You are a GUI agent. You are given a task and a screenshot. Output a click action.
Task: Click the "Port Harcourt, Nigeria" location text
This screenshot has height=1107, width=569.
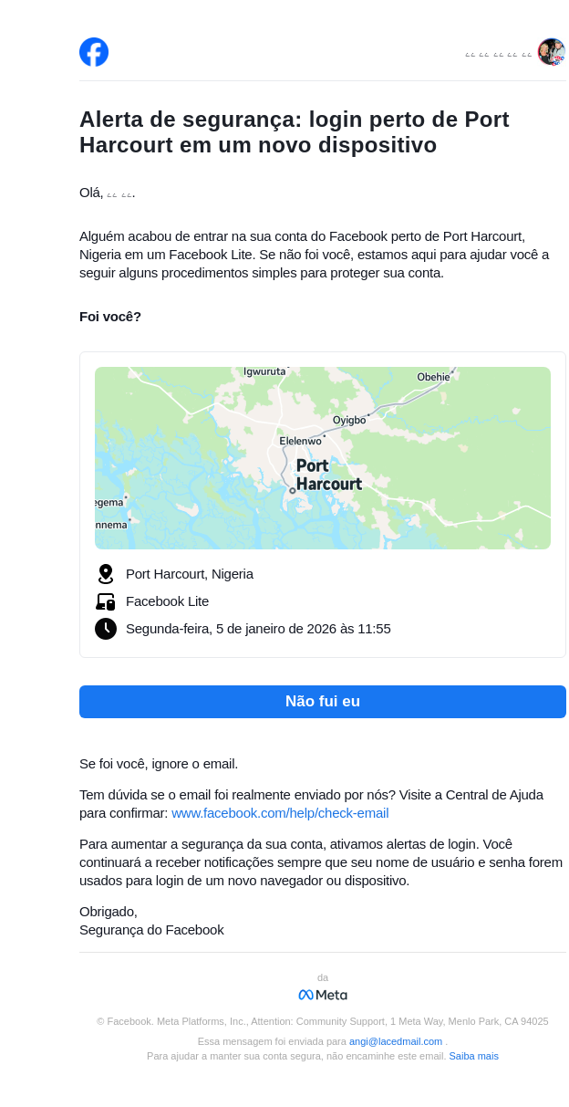pyautogui.click(x=190, y=574)
